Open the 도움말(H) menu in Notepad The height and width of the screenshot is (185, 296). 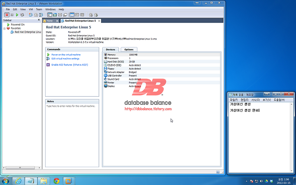[x=279, y=100]
